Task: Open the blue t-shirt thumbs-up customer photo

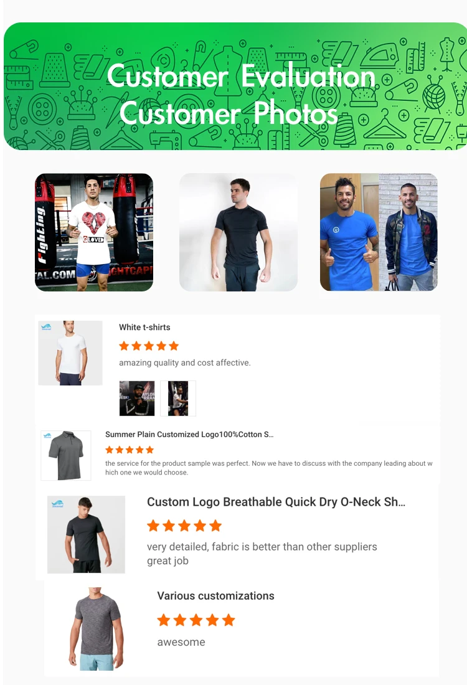Action: coord(379,232)
